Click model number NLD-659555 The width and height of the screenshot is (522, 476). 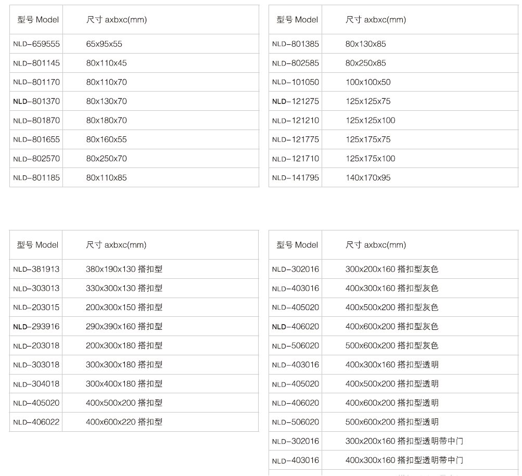click(x=36, y=44)
